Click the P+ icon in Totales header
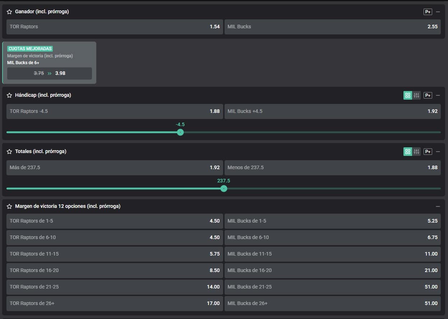The height and width of the screenshot is (319, 448). pyautogui.click(x=428, y=152)
